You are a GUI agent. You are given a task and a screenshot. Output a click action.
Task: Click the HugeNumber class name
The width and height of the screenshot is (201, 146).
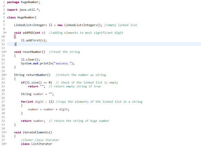coord(26,18)
